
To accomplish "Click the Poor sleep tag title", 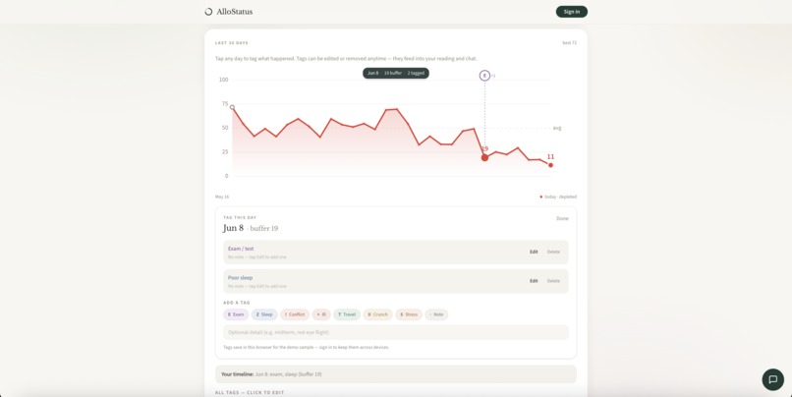I will pos(240,278).
